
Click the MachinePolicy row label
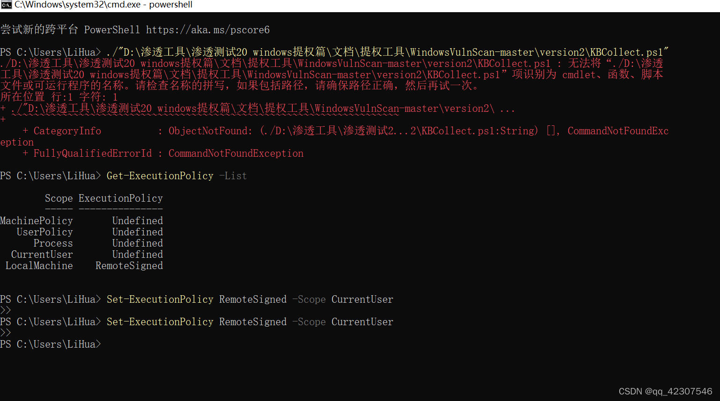[37, 221]
